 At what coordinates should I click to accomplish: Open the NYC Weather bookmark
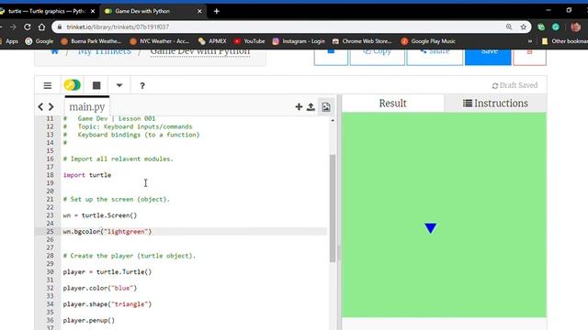click(160, 41)
